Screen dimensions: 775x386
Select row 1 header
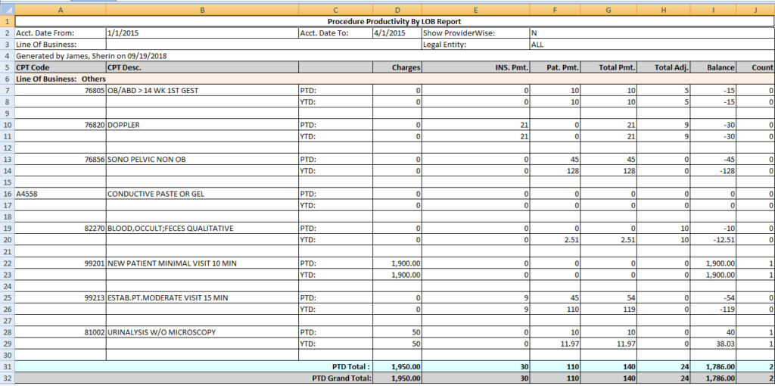point(8,21)
